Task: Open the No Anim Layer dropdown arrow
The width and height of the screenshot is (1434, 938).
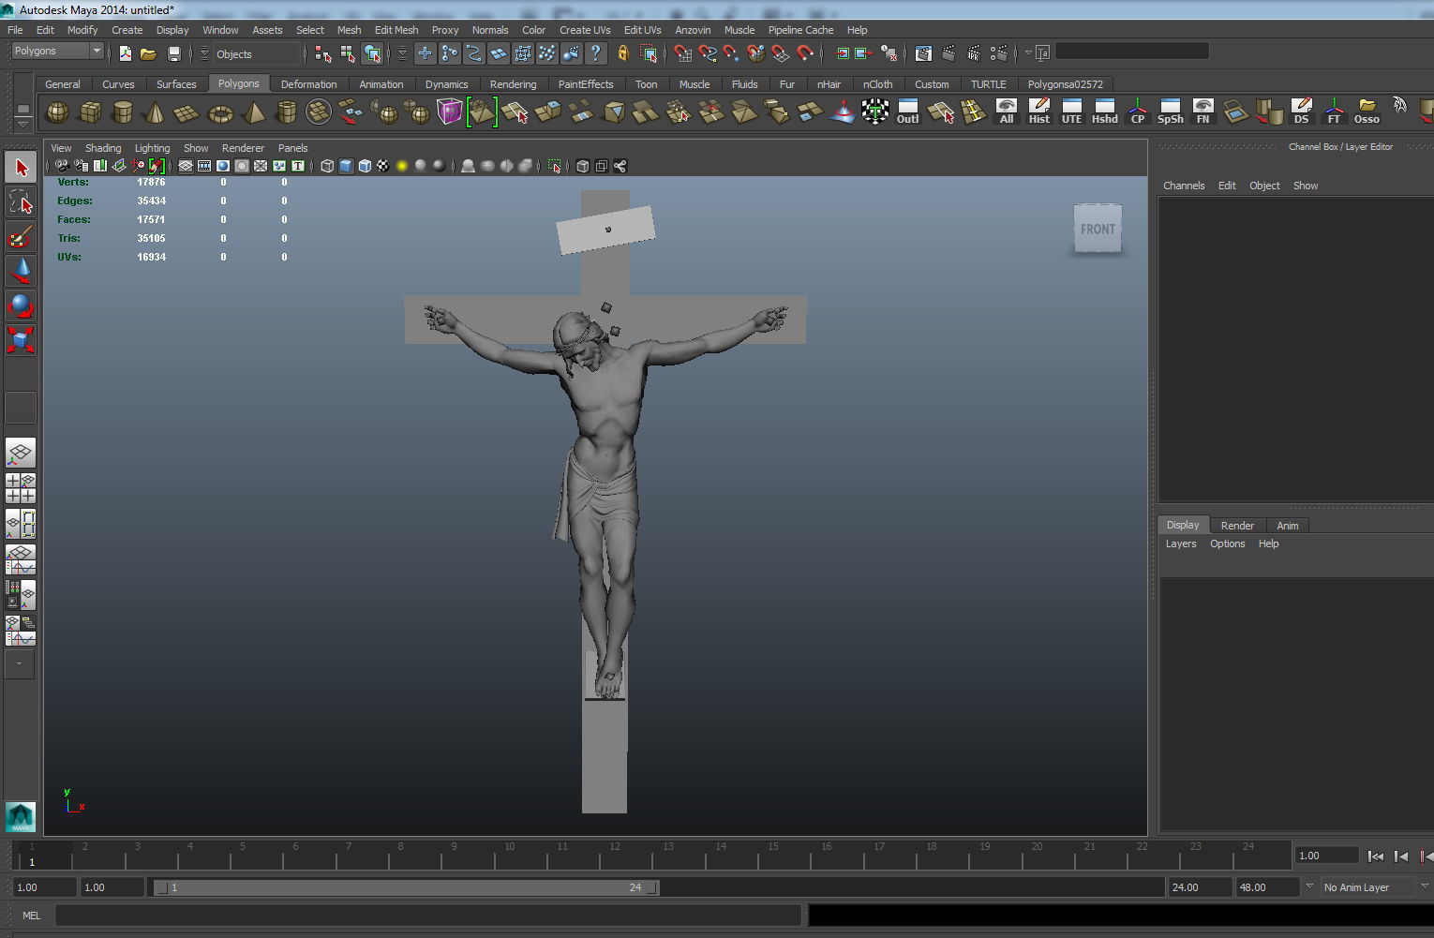Action: click(1425, 886)
